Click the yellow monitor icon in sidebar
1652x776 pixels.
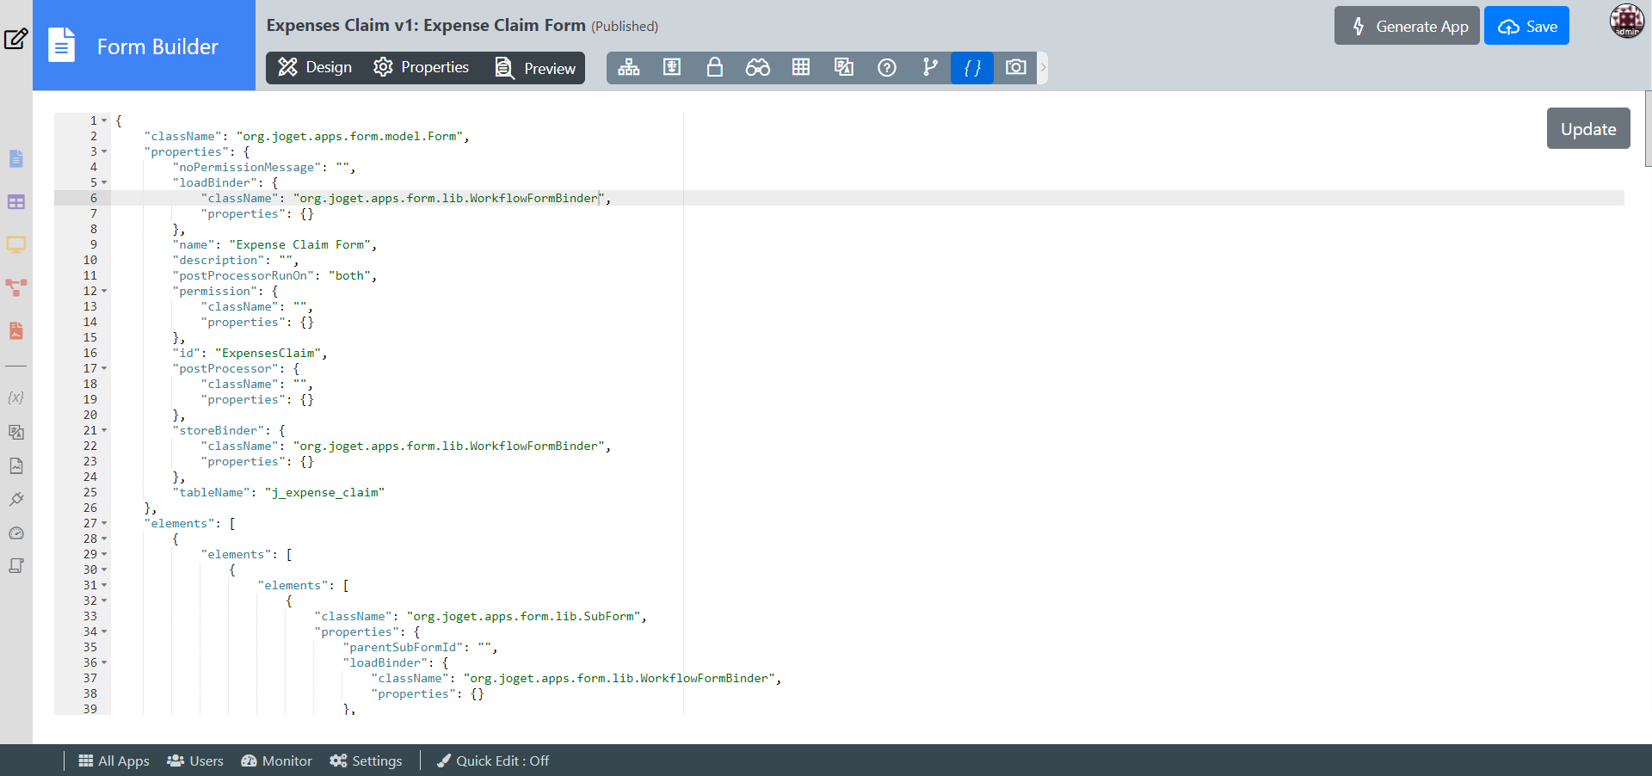click(x=15, y=244)
